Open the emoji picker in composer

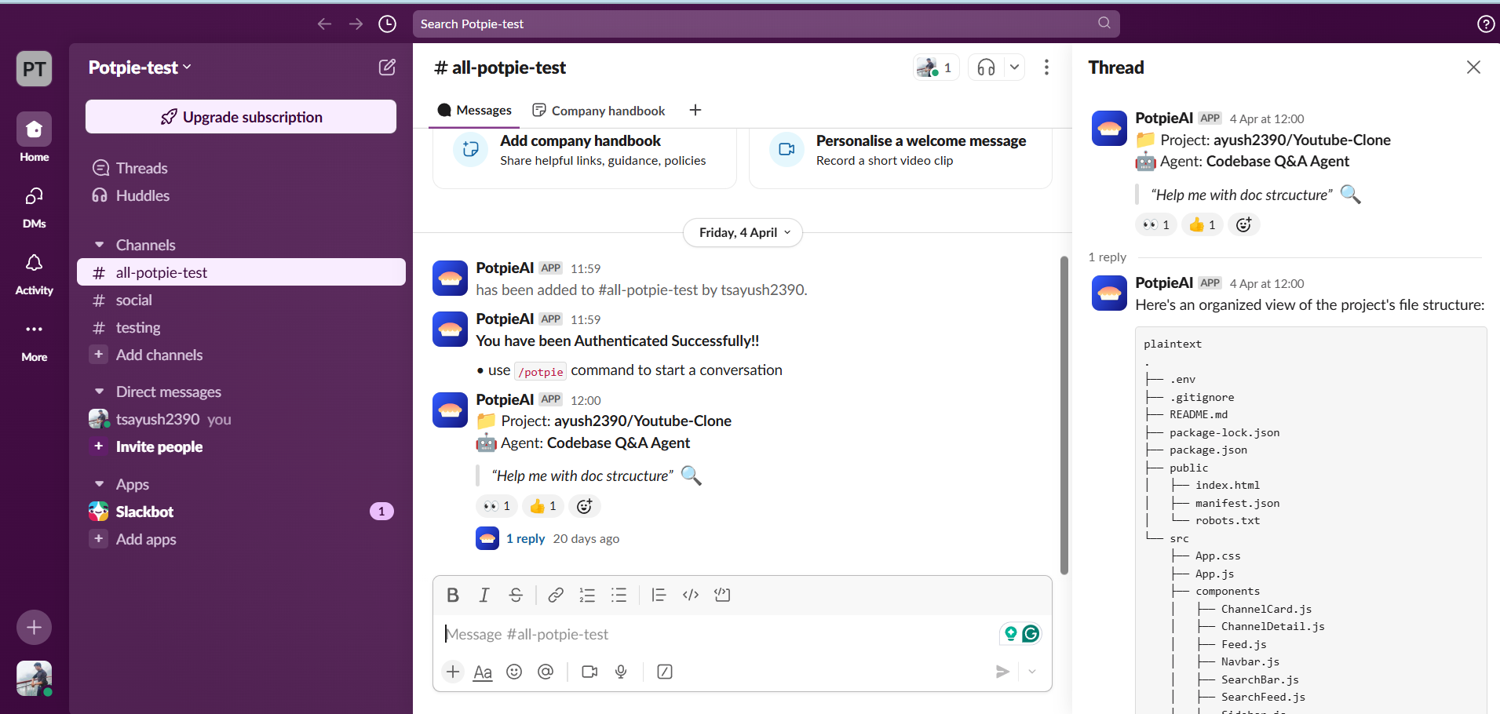(x=514, y=672)
